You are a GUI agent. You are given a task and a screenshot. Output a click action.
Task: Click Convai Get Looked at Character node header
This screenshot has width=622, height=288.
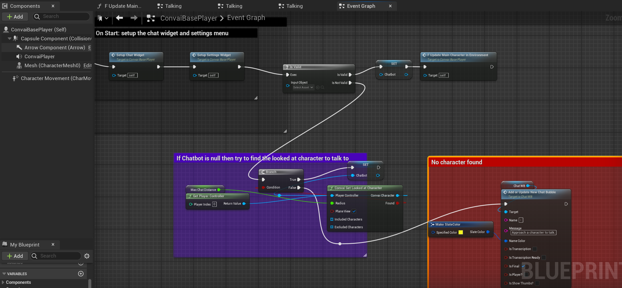pos(365,188)
